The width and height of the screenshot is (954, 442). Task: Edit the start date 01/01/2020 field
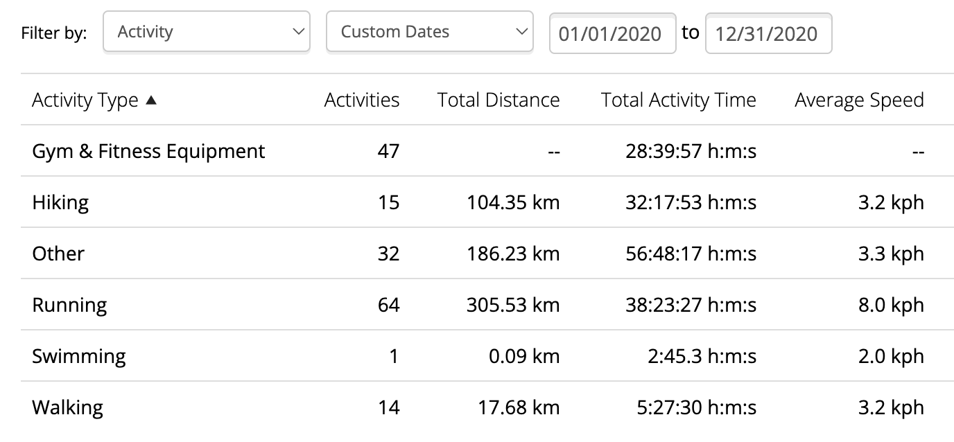(x=613, y=33)
